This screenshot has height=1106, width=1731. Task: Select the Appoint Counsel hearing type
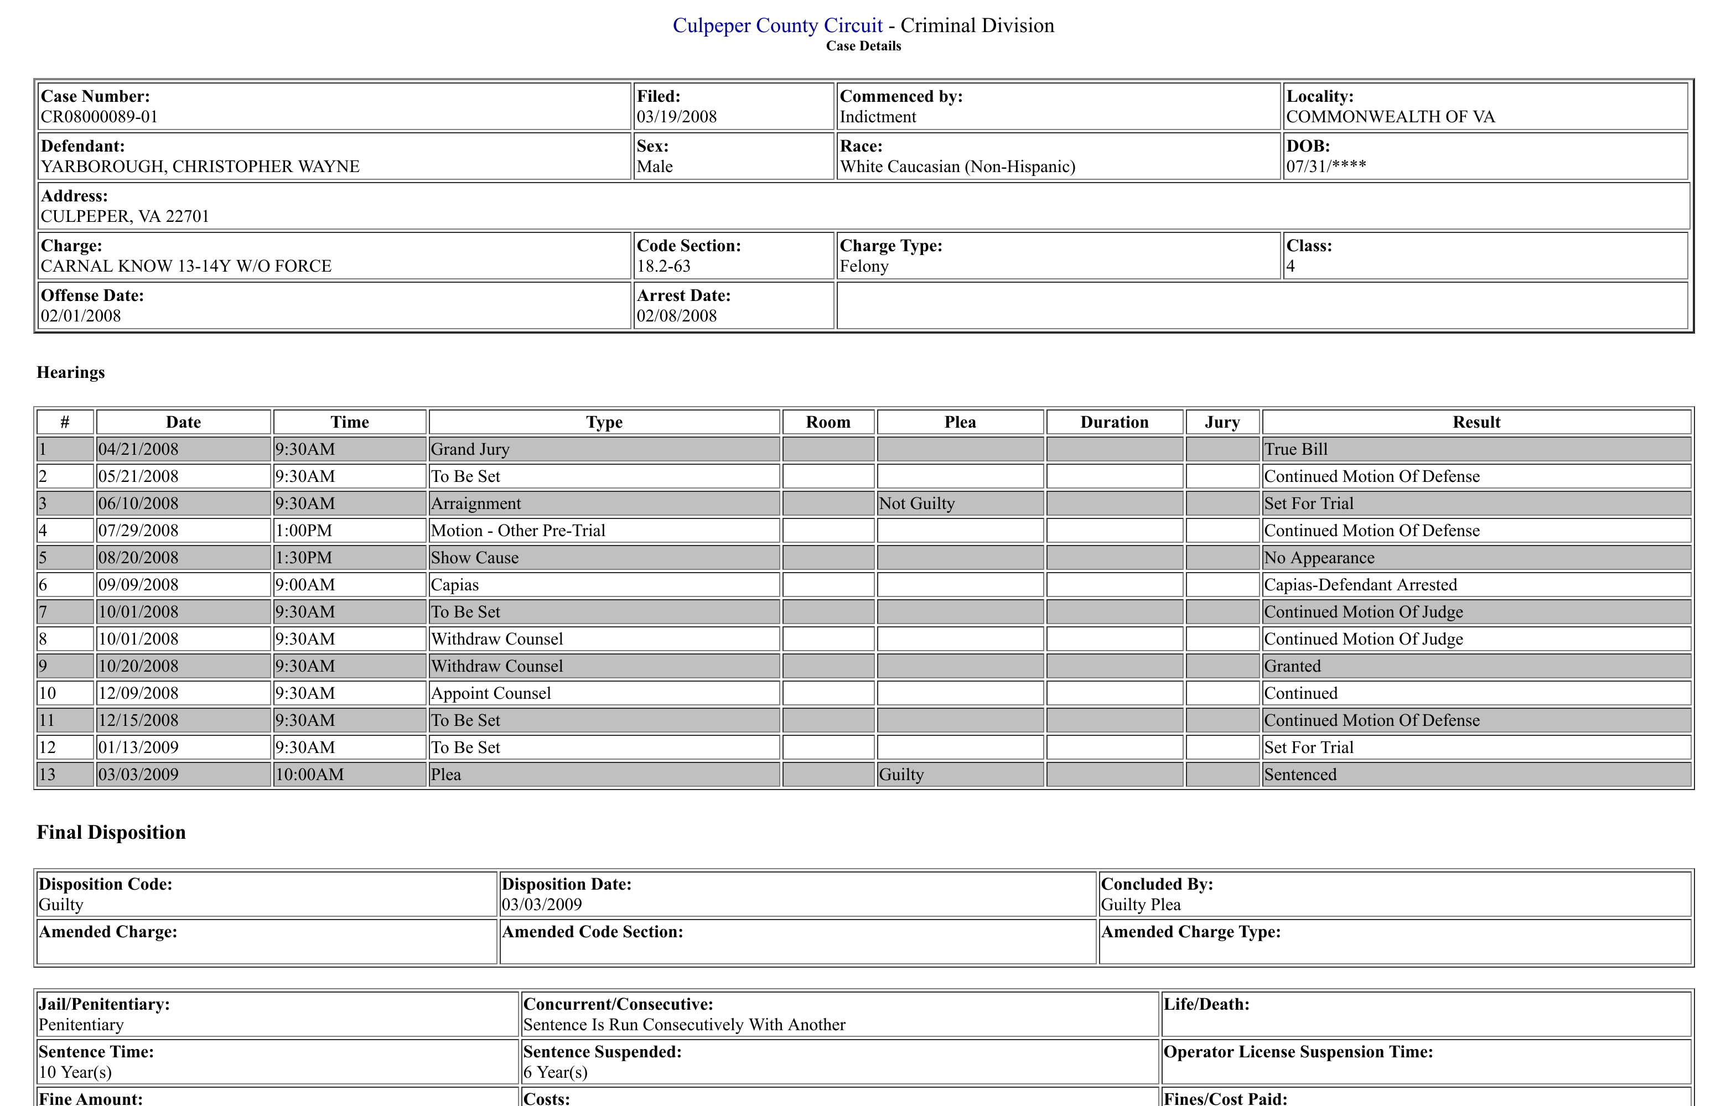(491, 693)
